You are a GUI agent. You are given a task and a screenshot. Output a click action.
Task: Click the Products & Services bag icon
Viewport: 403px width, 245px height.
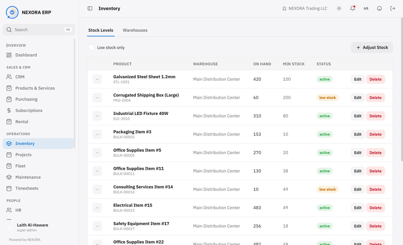[x=9, y=88]
